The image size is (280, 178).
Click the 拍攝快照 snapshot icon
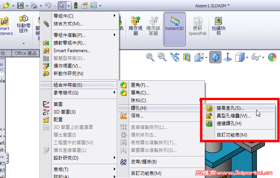tap(218, 26)
